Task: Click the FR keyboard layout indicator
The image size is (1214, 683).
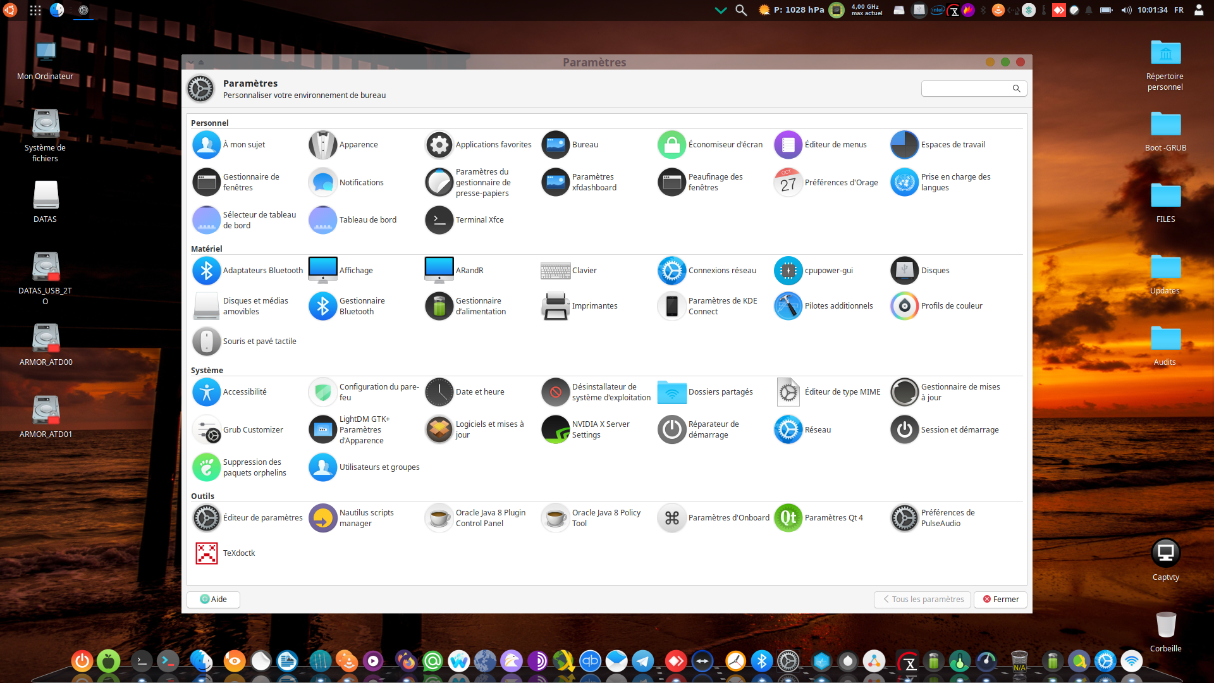Action: 1179,10
